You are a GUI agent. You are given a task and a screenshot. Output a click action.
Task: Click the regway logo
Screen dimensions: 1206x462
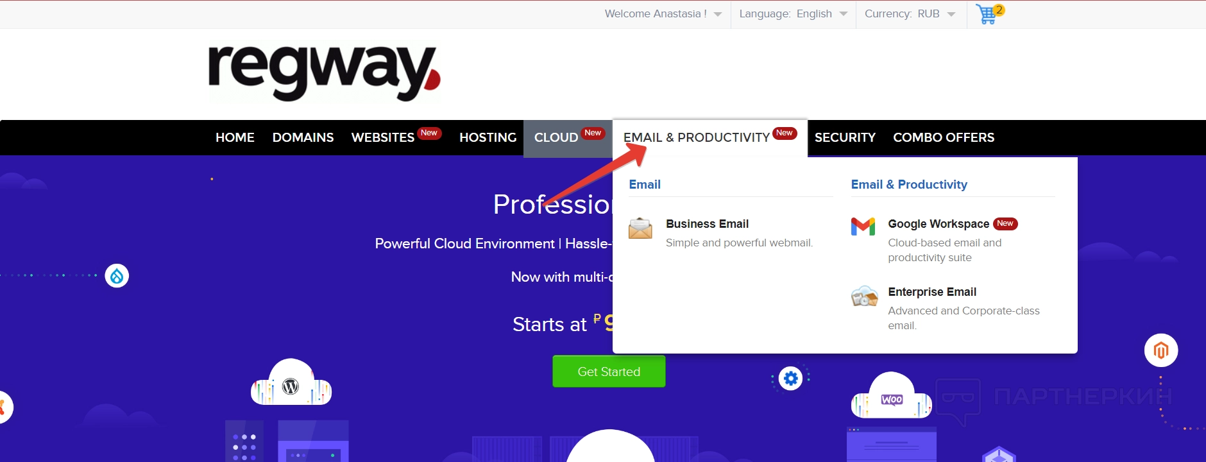(x=324, y=73)
